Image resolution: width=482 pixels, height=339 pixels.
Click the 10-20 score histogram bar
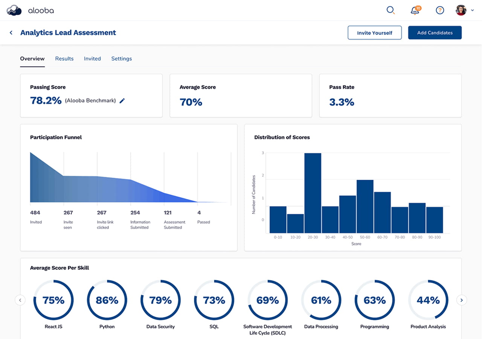pyautogui.click(x=296, y=223)
